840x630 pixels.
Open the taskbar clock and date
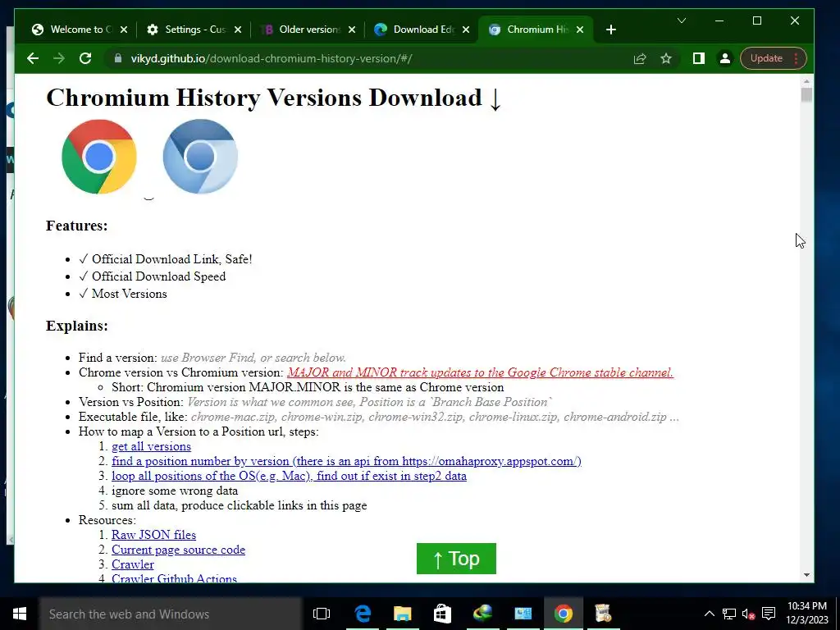click(807, 614)
